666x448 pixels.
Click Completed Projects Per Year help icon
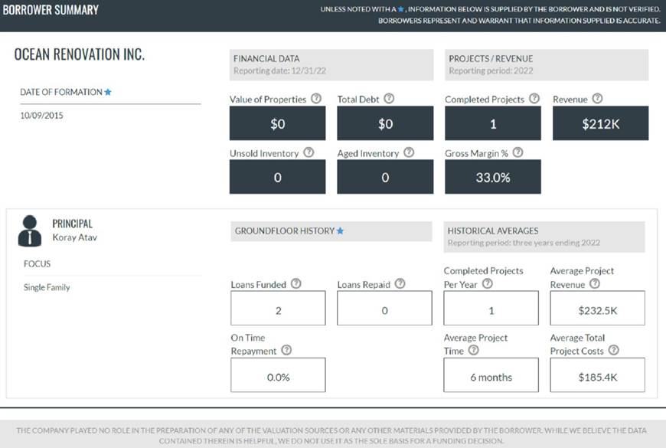tap(488, 283)
